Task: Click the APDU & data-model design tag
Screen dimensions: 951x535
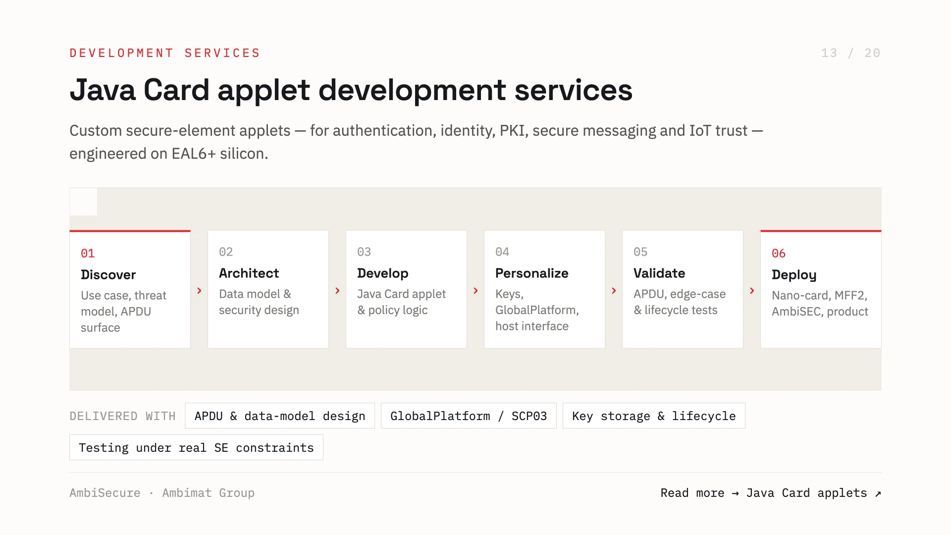Action: 280,416
